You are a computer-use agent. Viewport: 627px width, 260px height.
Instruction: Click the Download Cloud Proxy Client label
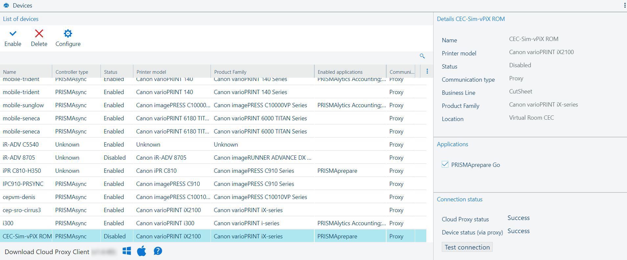[x=47, y=252]
